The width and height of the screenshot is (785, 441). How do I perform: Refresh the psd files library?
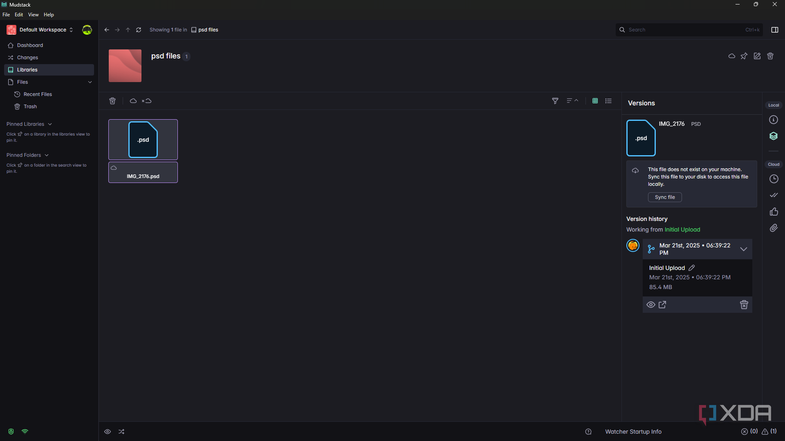click(x=139, y=30)
